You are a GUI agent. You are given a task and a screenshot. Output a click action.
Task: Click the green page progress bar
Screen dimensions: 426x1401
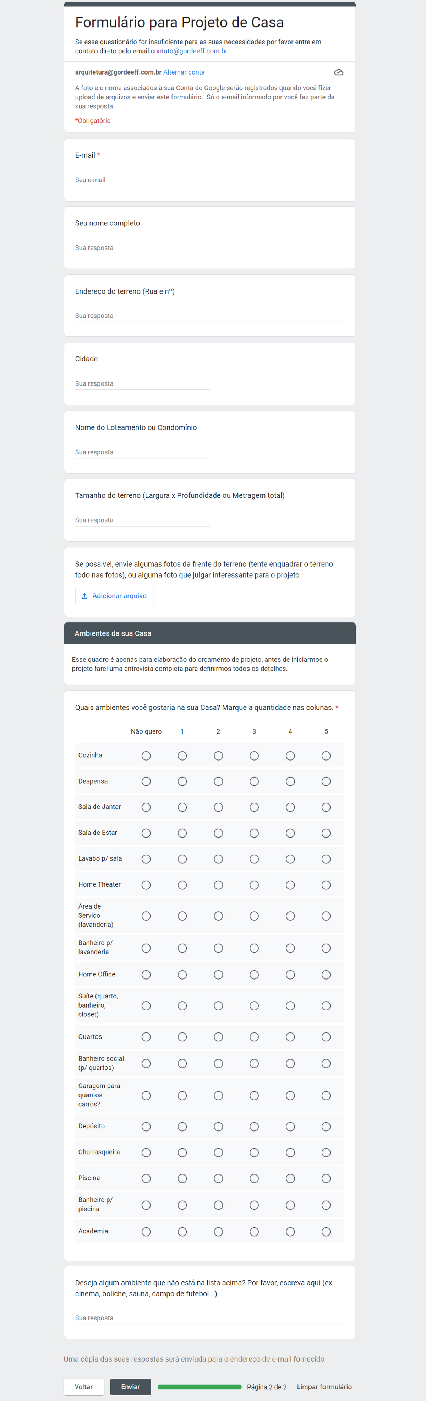(x=199, y=1387)
